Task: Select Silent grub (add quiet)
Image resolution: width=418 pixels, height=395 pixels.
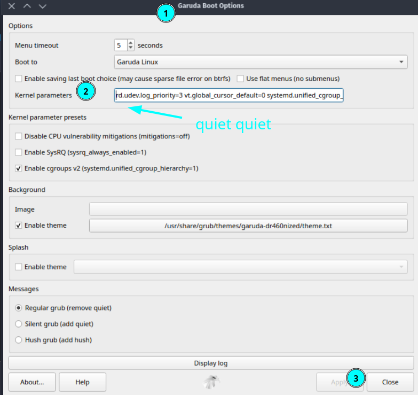Action: [18, 324]
